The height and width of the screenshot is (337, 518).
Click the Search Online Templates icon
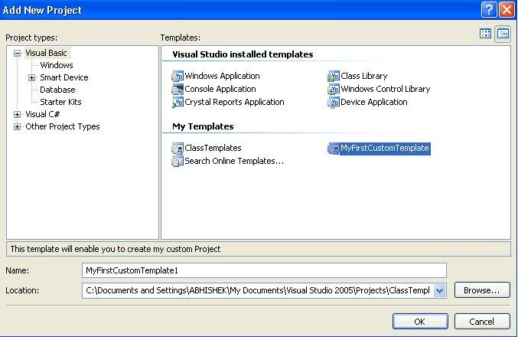coord(178,162)
